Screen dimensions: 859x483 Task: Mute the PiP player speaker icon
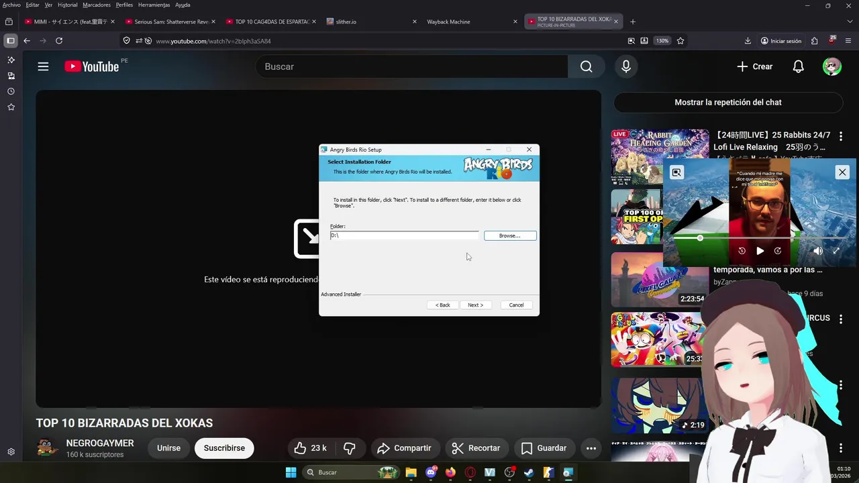tap(818, 251)
